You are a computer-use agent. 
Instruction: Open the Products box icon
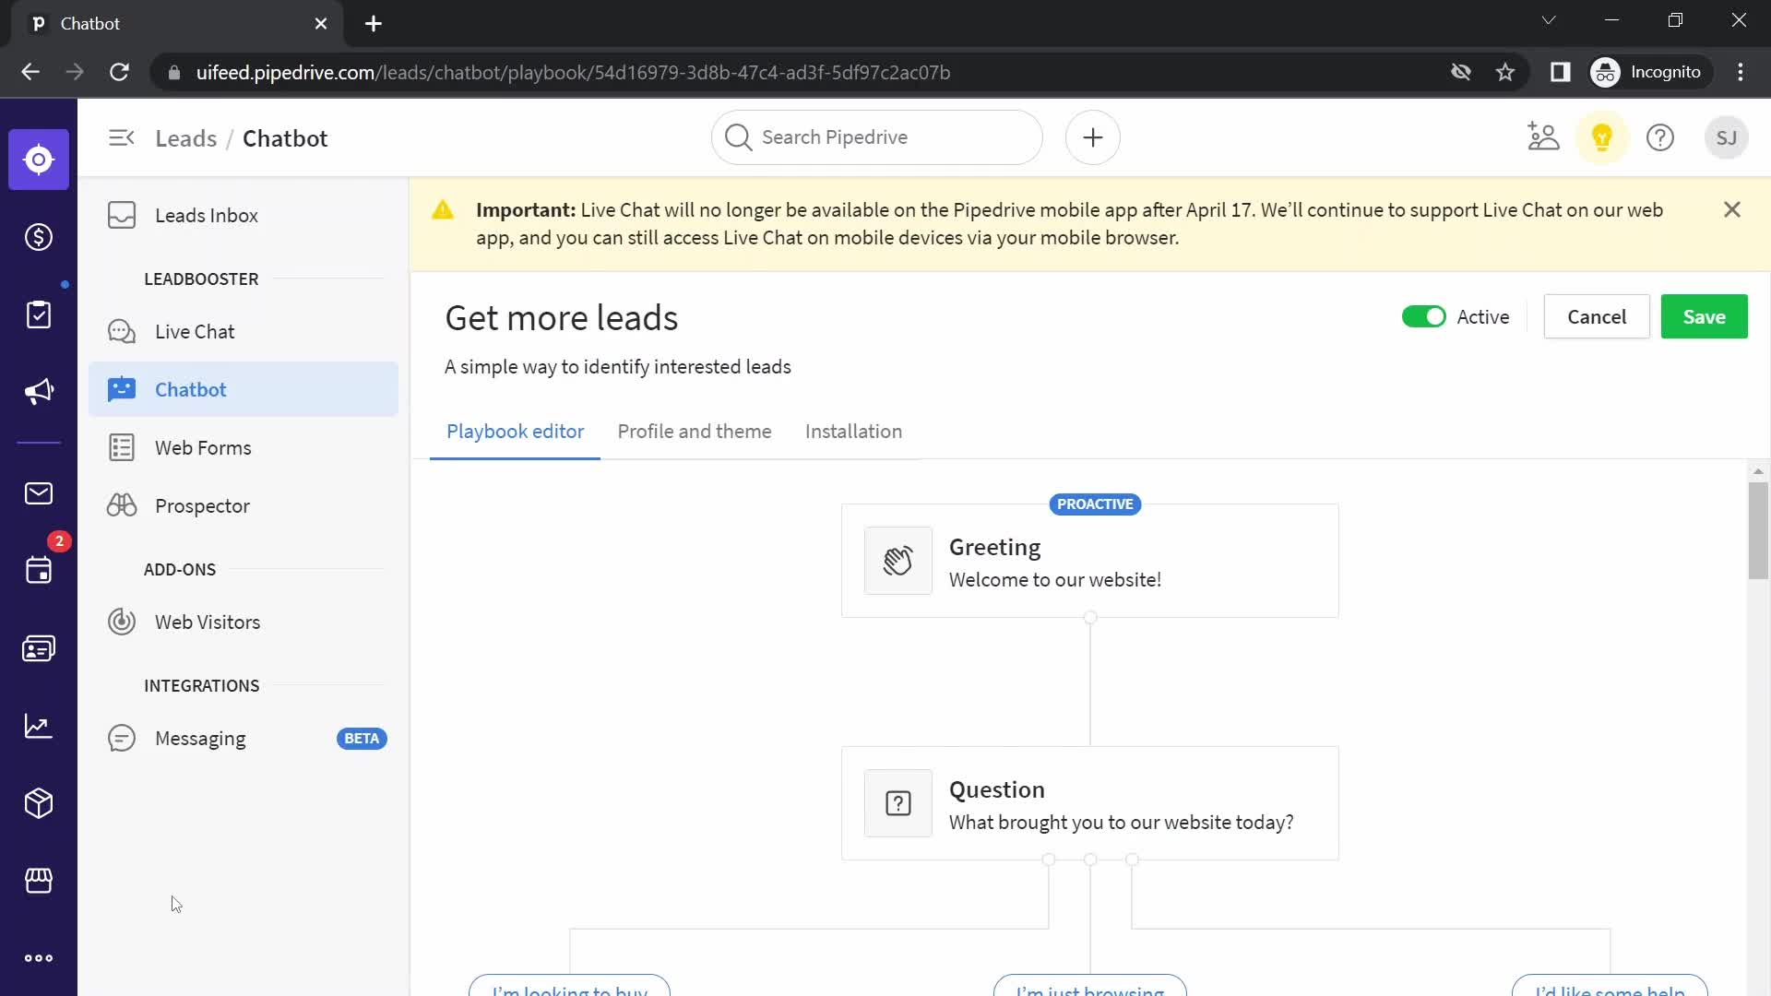click(39, 803)
